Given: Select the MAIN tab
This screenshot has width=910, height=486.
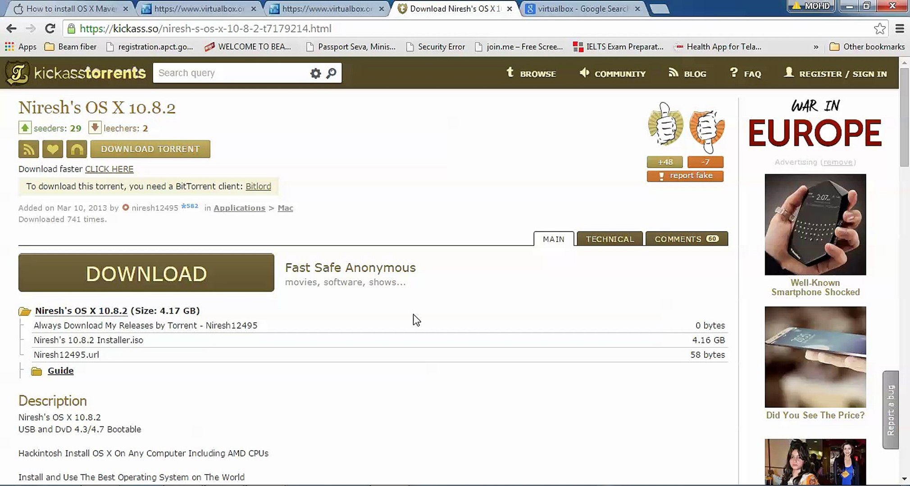Looking at the screenshot, I should click(554, 239).
